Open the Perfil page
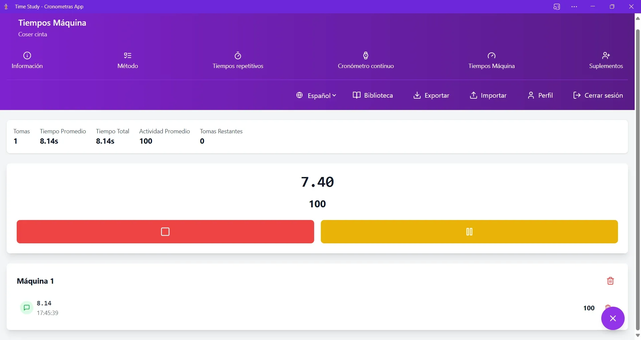Screen dimensions: 641x340 pyautogui.click(x=540, y=95)
